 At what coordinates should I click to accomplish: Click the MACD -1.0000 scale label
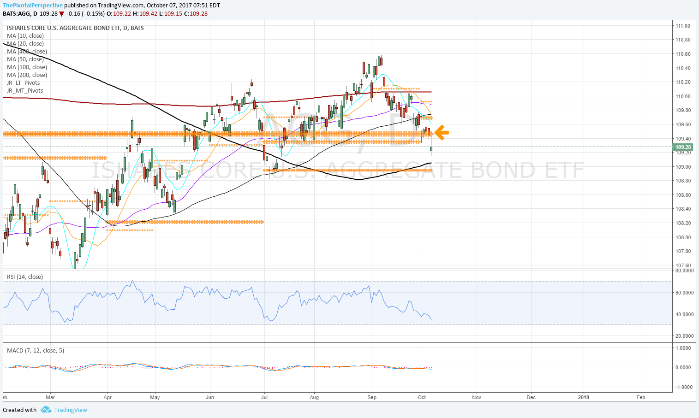pos(683,387)
